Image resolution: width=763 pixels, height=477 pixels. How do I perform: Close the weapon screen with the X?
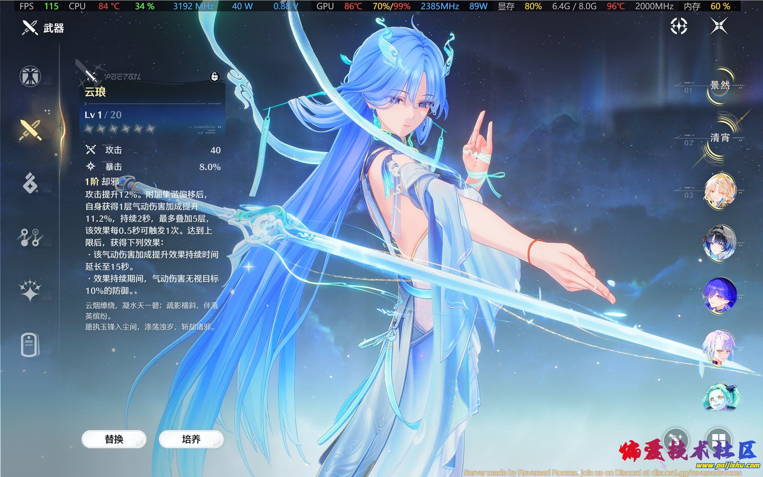click(719, 26)
